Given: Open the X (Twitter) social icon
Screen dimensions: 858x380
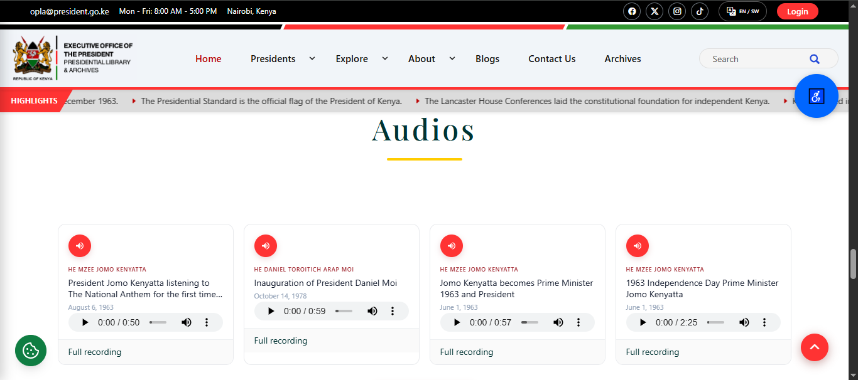Looking at the screenshot, I should [x=654, y=11].
